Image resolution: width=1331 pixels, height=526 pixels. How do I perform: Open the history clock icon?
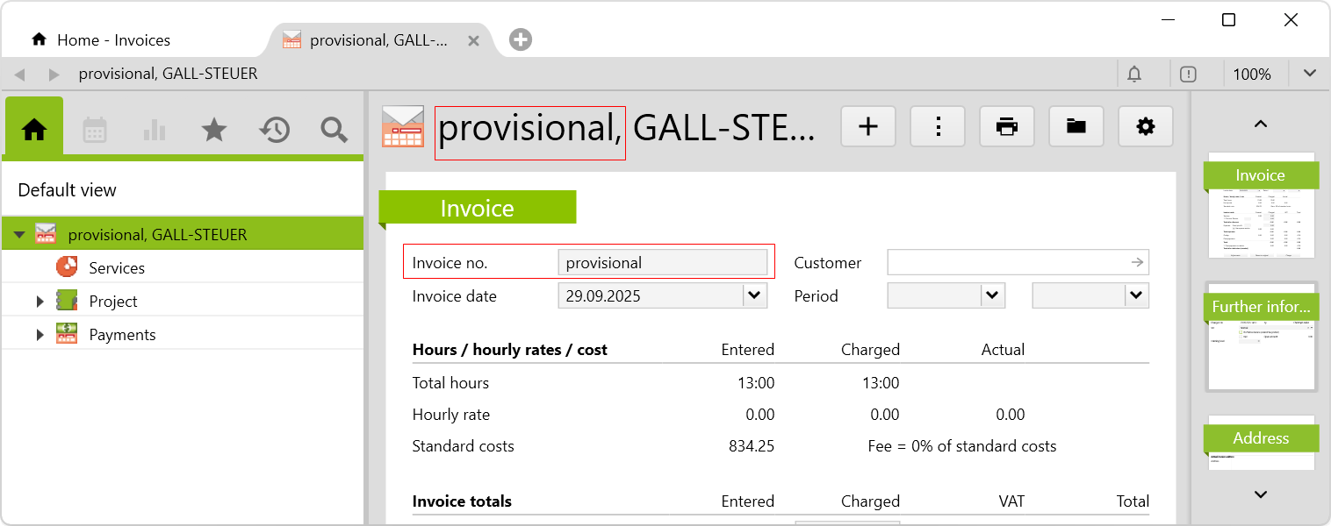click(274, 131)
